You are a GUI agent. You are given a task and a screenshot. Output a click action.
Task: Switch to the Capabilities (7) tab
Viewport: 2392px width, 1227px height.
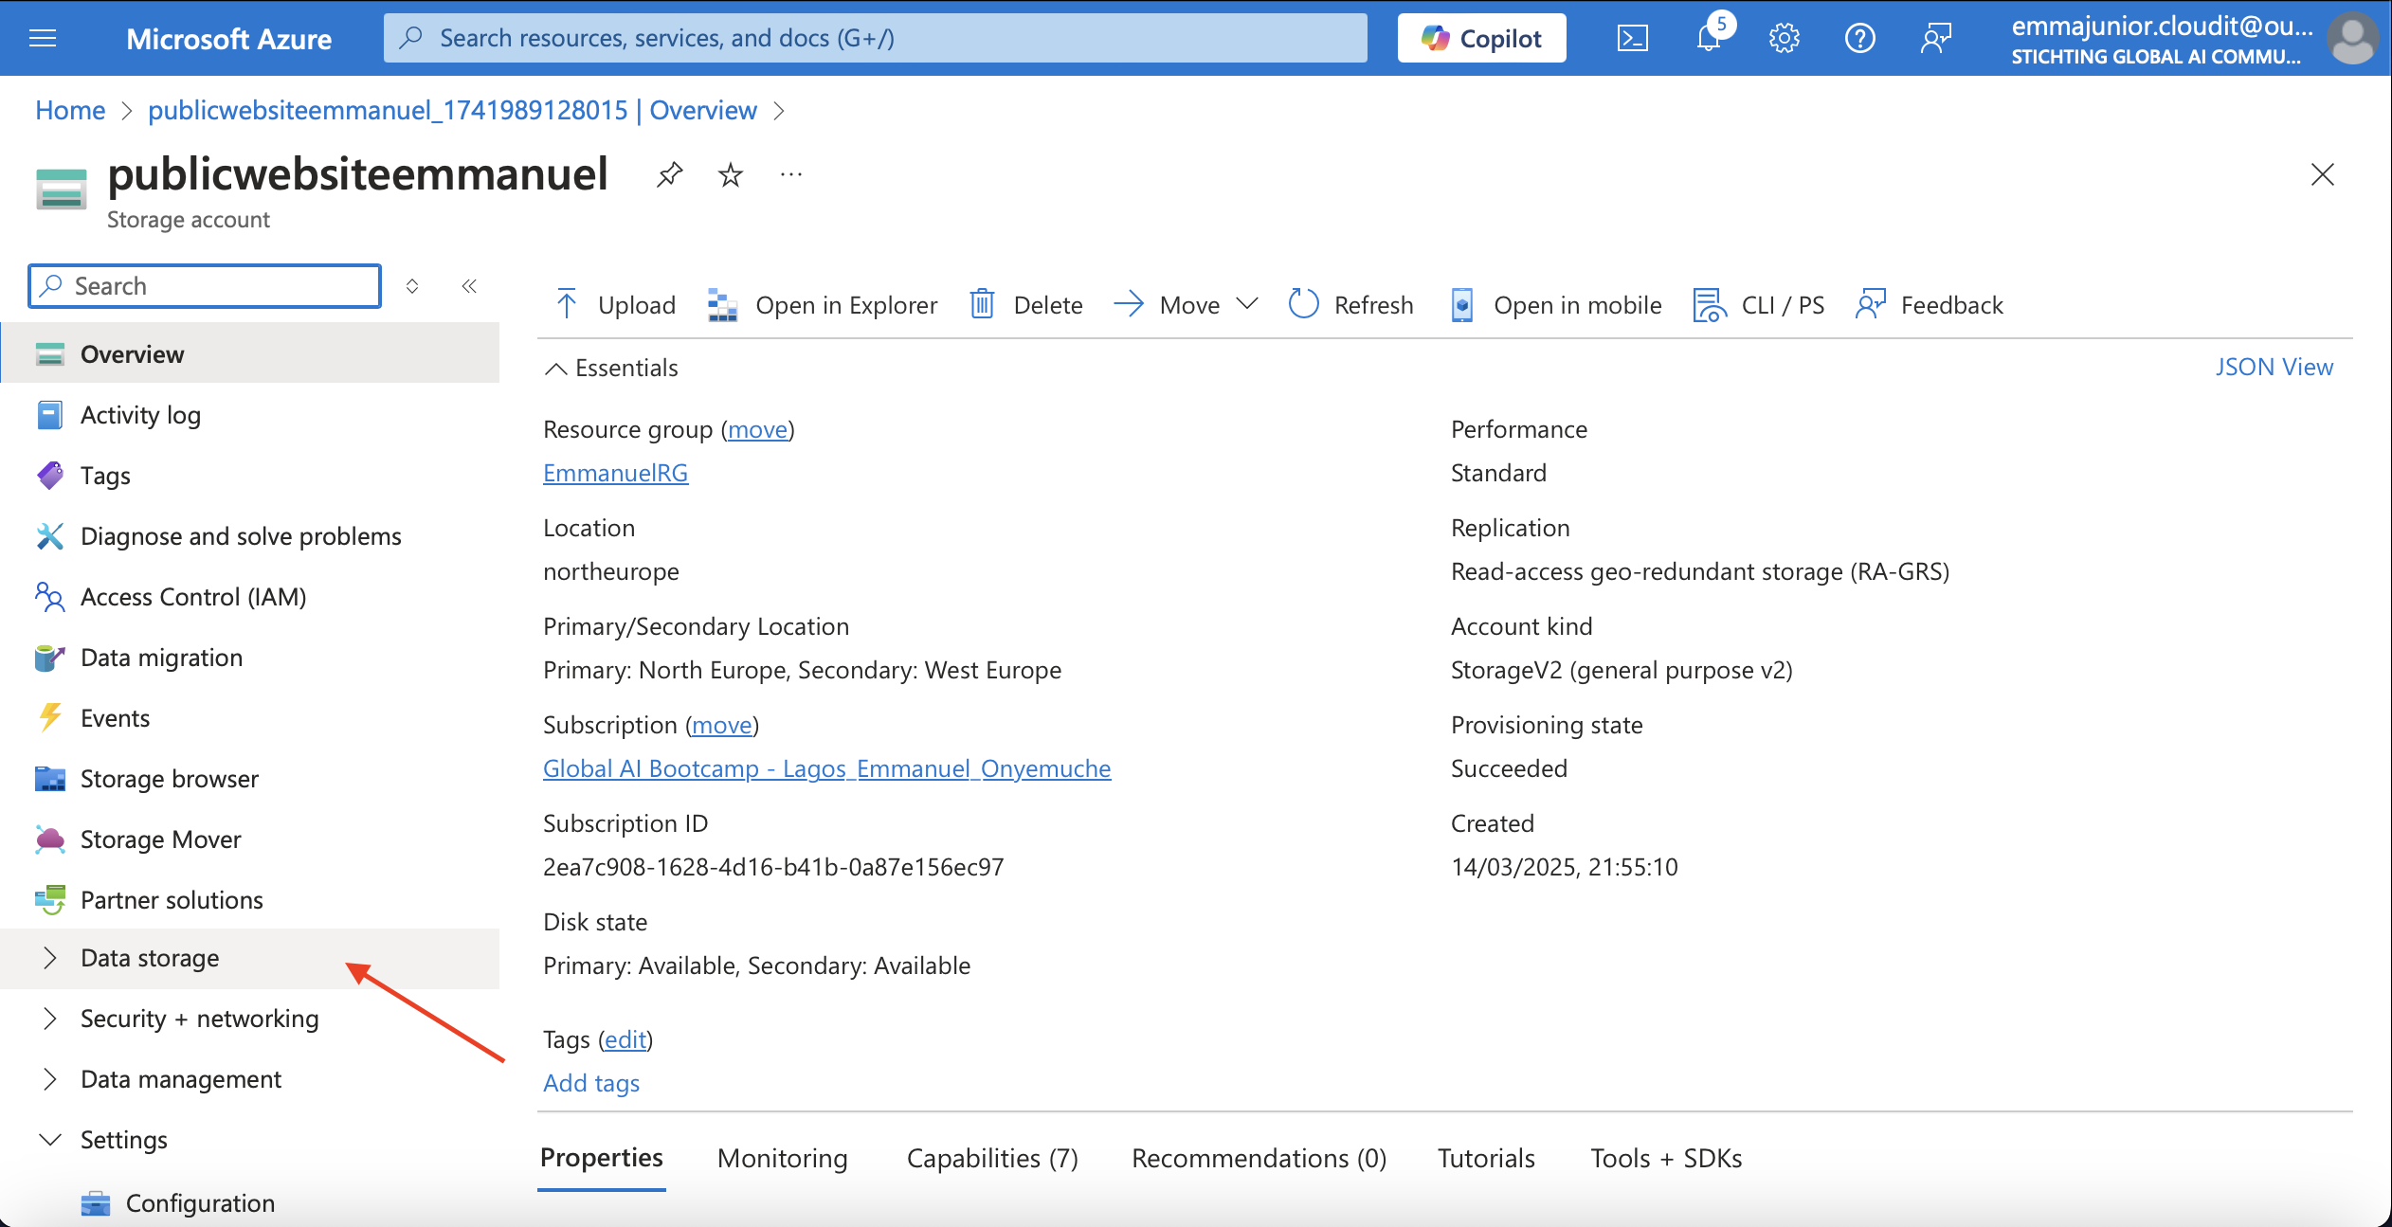pyautogui.click(x=992, y=1158)
